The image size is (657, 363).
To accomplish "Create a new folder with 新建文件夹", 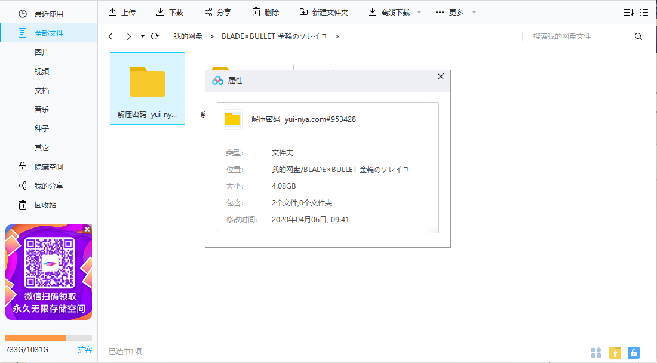I will point(324,12).
